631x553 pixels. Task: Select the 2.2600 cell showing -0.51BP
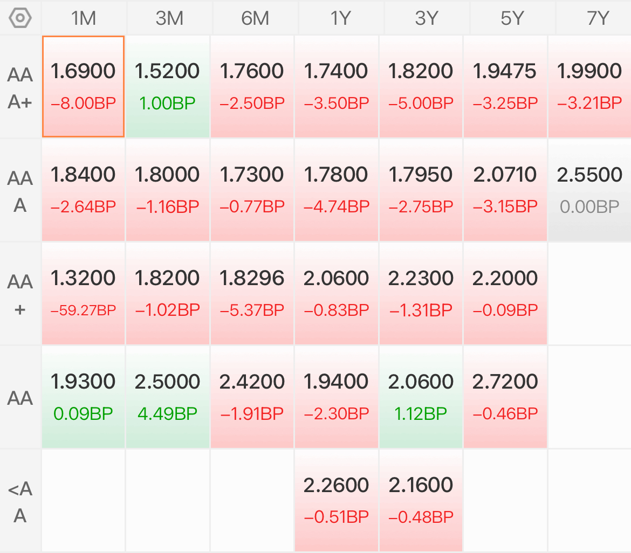[x=337, y=500]
